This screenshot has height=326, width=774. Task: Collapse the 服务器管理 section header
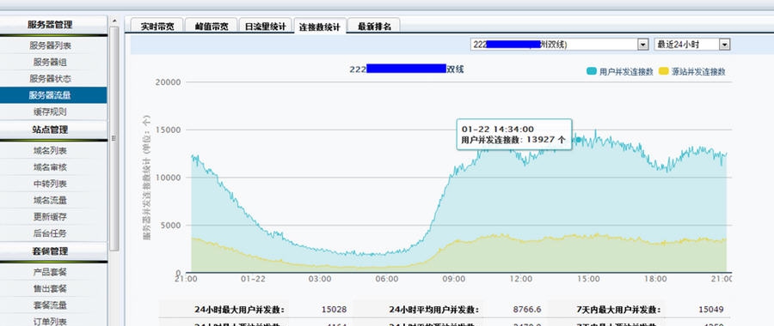coord(53,25)
